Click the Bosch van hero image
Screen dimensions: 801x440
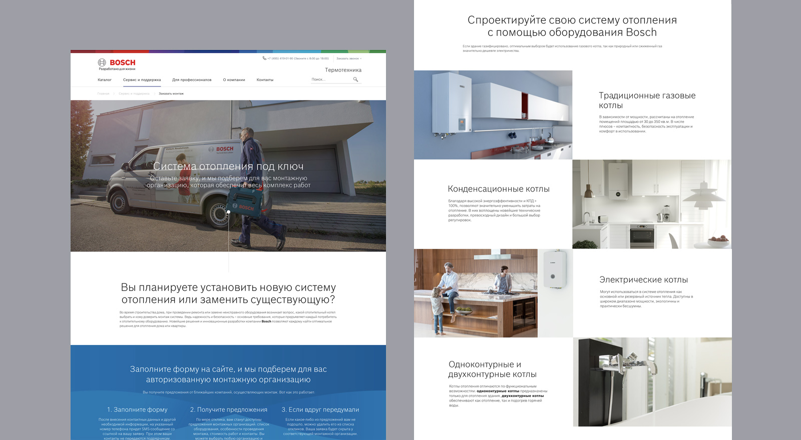228,176
